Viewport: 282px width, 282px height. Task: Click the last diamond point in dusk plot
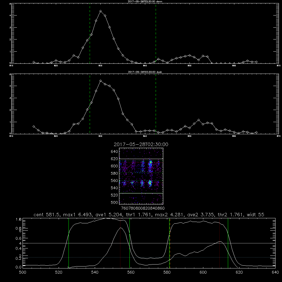pos(256,132)
